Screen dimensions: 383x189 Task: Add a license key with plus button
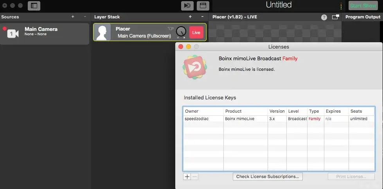click(187, 176)
